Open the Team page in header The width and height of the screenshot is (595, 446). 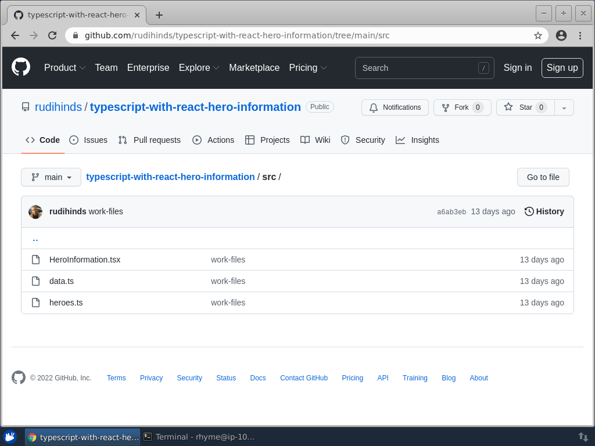click(106, 67)
